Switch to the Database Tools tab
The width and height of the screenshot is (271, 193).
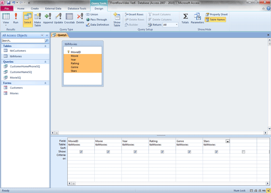(x=77, y=8)
